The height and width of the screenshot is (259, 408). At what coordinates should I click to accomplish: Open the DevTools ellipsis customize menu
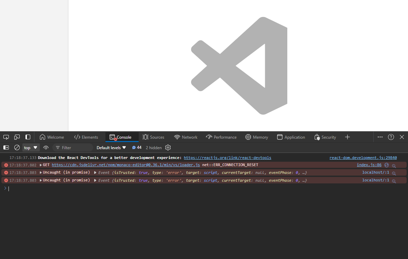pos(380,137)
